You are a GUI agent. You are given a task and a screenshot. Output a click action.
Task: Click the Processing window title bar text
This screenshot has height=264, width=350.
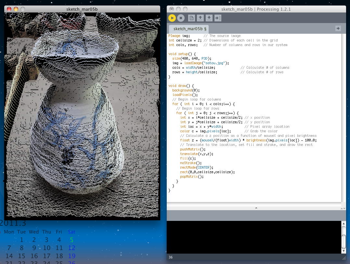coord(256,9)
